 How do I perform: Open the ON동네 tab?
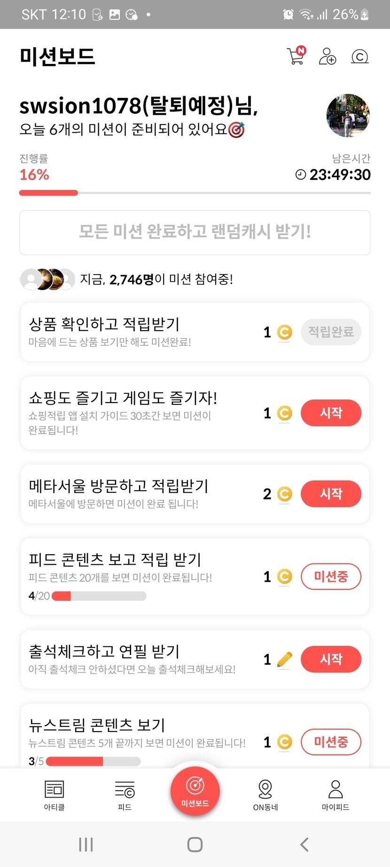(x=265, y=795)
